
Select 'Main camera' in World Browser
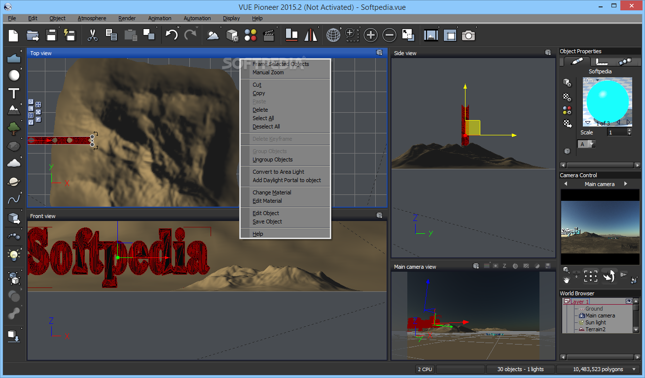[x=600, y=315]
